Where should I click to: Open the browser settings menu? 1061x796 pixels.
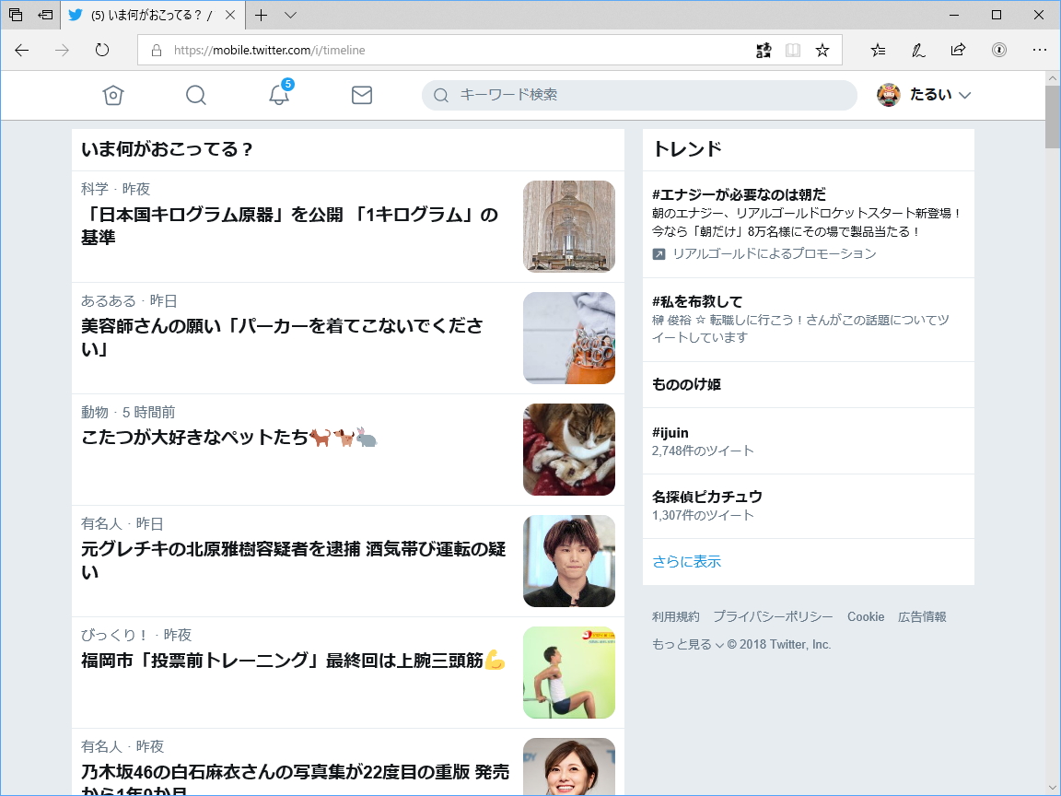coord(1040,51)
